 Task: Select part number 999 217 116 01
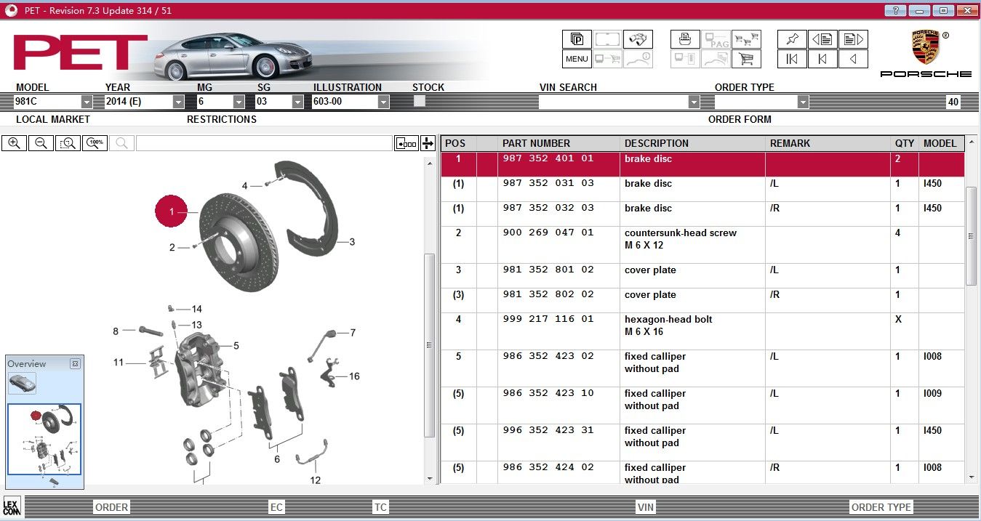tap(548, 319)
